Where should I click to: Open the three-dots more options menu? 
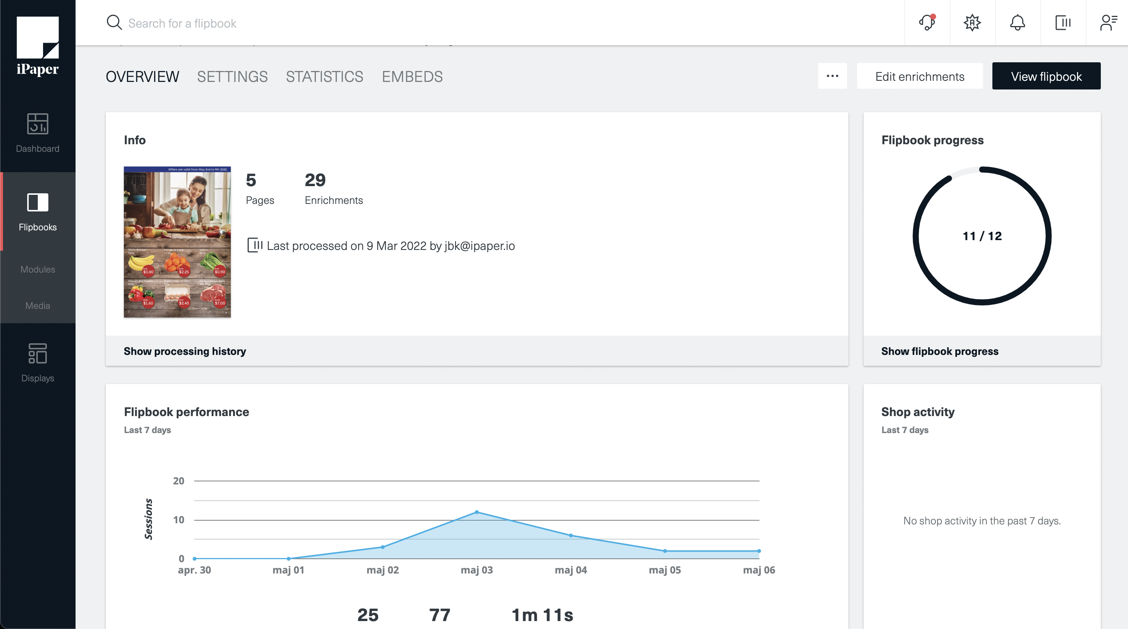pyautogui.click(x=833, y=76)
